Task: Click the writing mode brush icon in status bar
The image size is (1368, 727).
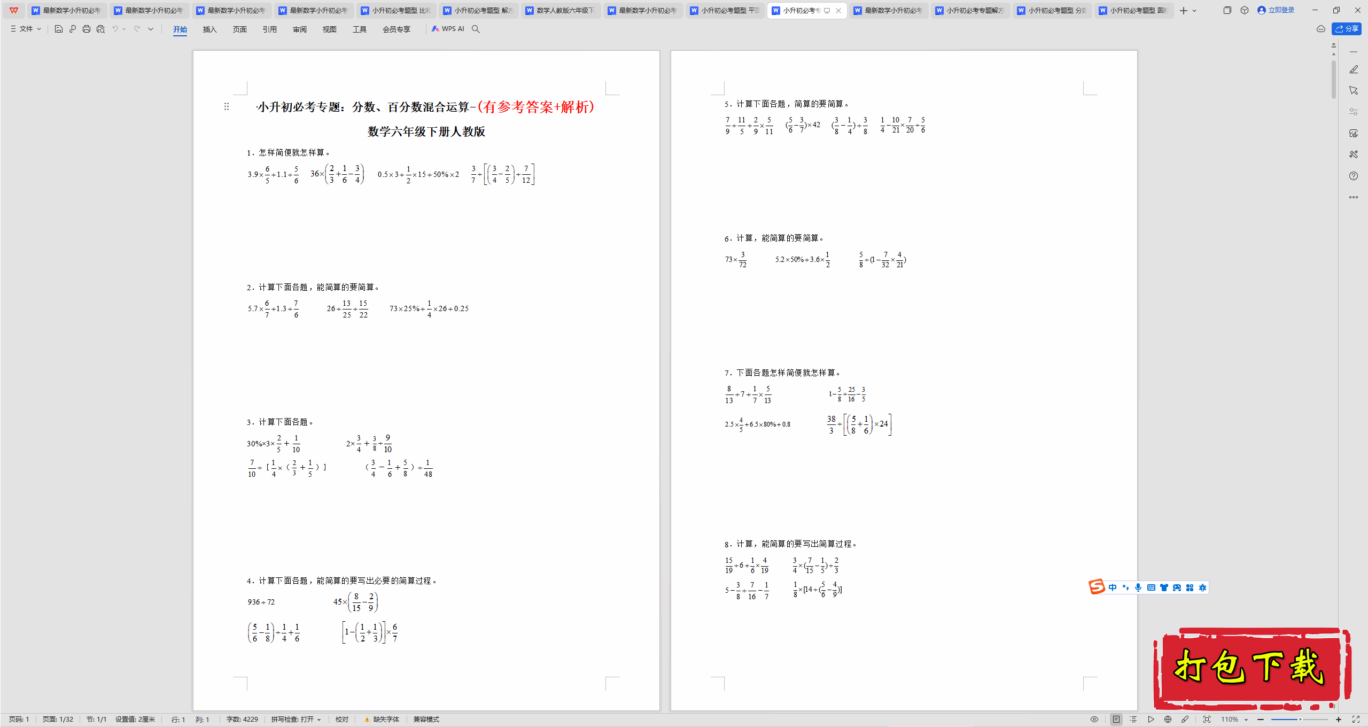Action: [x=1185, y=720]
